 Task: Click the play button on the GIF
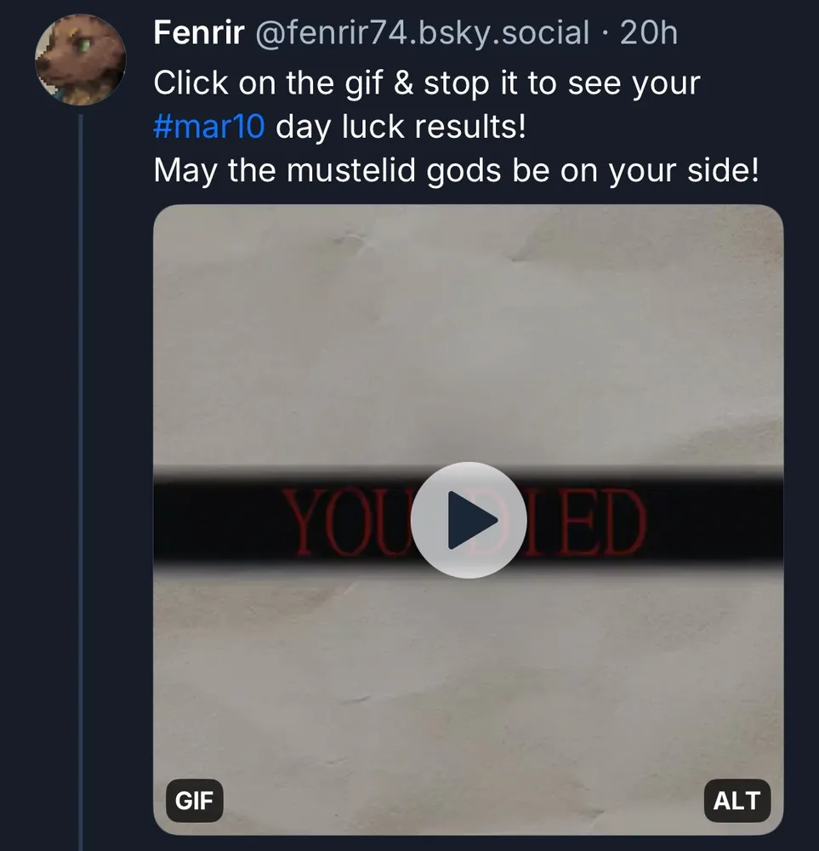click(469, 520)
